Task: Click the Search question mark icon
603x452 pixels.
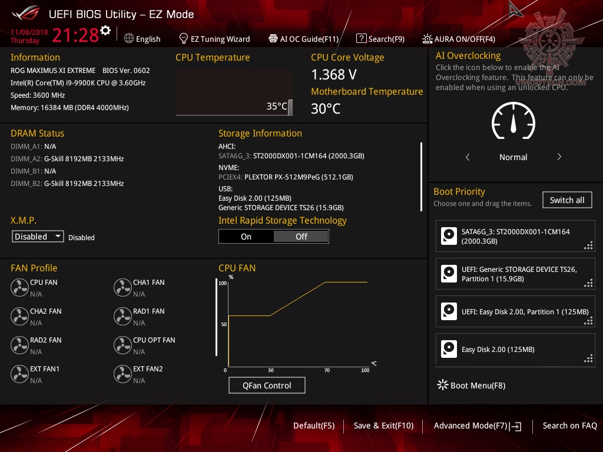Action: tap(361, 38)
